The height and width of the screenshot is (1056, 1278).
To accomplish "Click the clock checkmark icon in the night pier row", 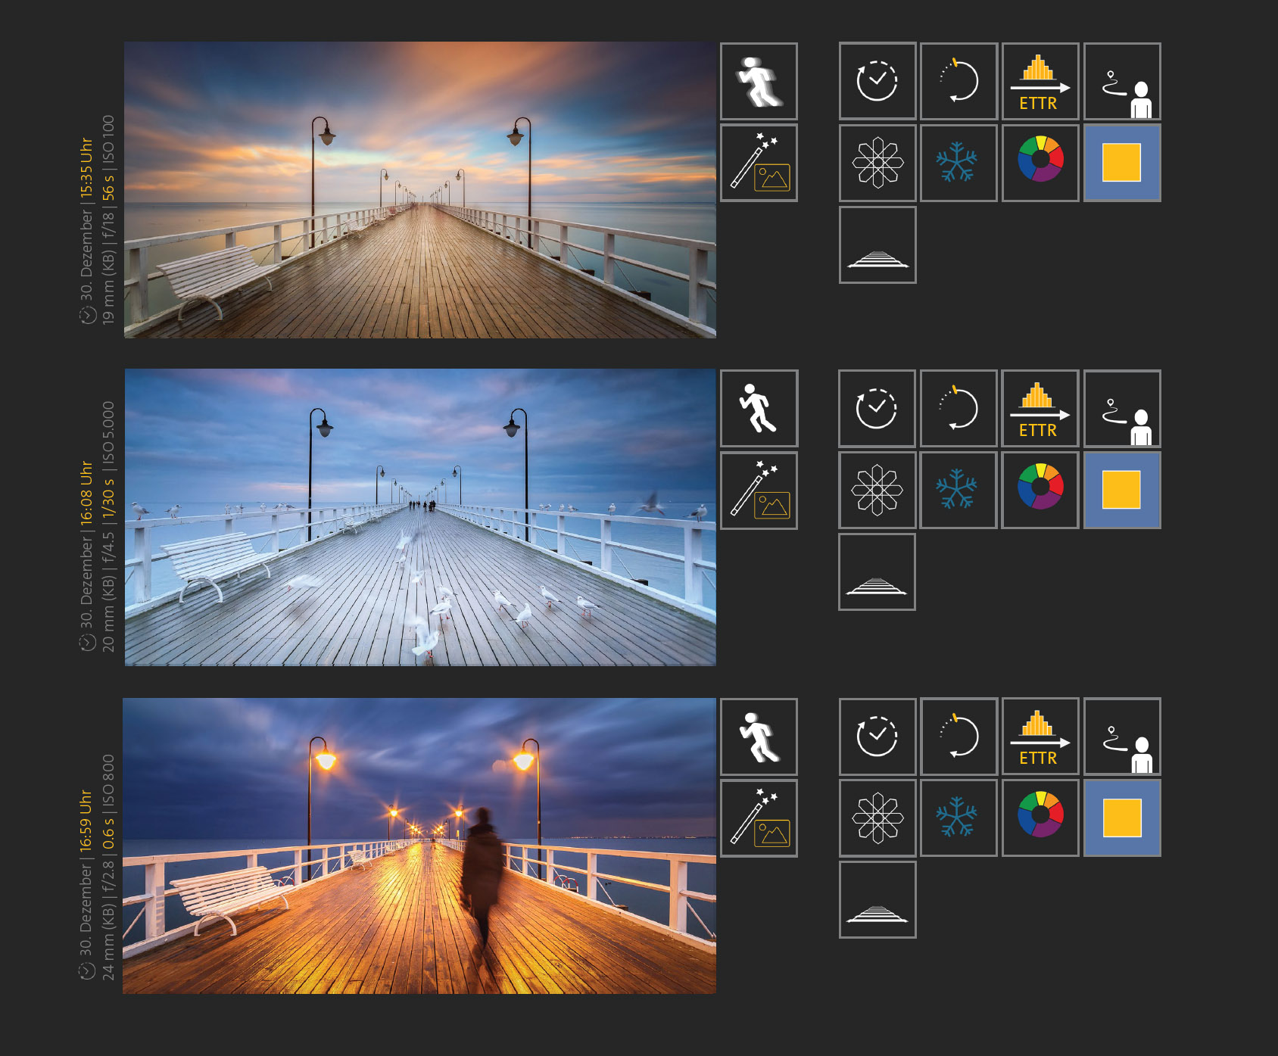I will tap(877, 736).
